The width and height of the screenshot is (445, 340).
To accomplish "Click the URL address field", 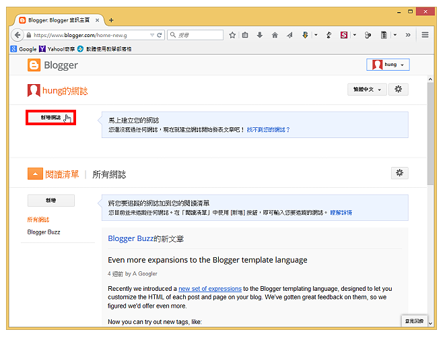I will [x=91, y=35].
